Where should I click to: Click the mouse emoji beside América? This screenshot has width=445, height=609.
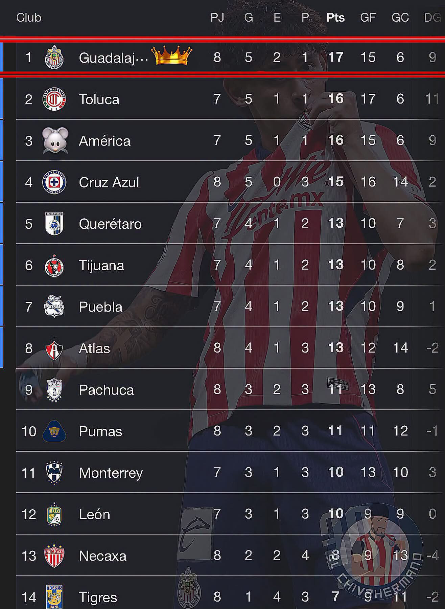(x=55, y=140)
